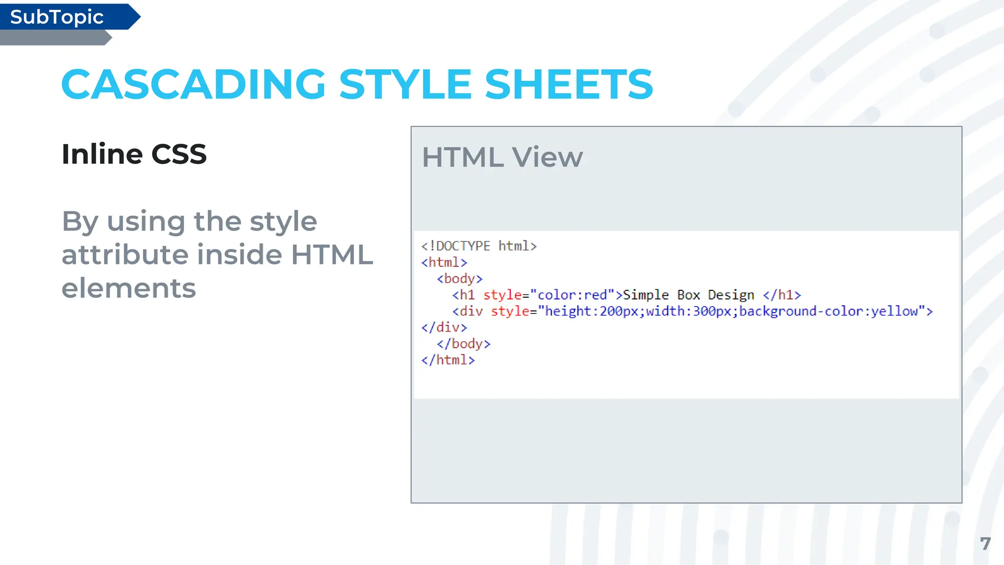
Task: Click the opening html tag line
Action: point(444,262)
